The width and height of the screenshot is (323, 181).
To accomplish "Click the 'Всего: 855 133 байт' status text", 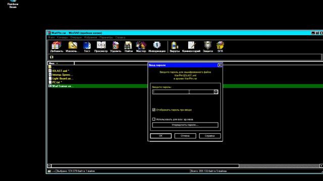I will (x=208, y=171).
